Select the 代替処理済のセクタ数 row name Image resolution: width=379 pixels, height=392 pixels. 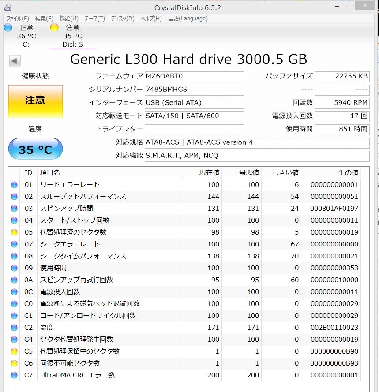[73, 232]
